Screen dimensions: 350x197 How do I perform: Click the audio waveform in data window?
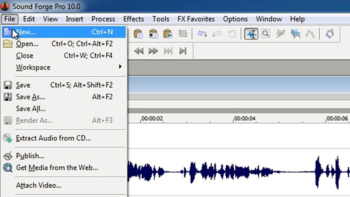[239, 172]
